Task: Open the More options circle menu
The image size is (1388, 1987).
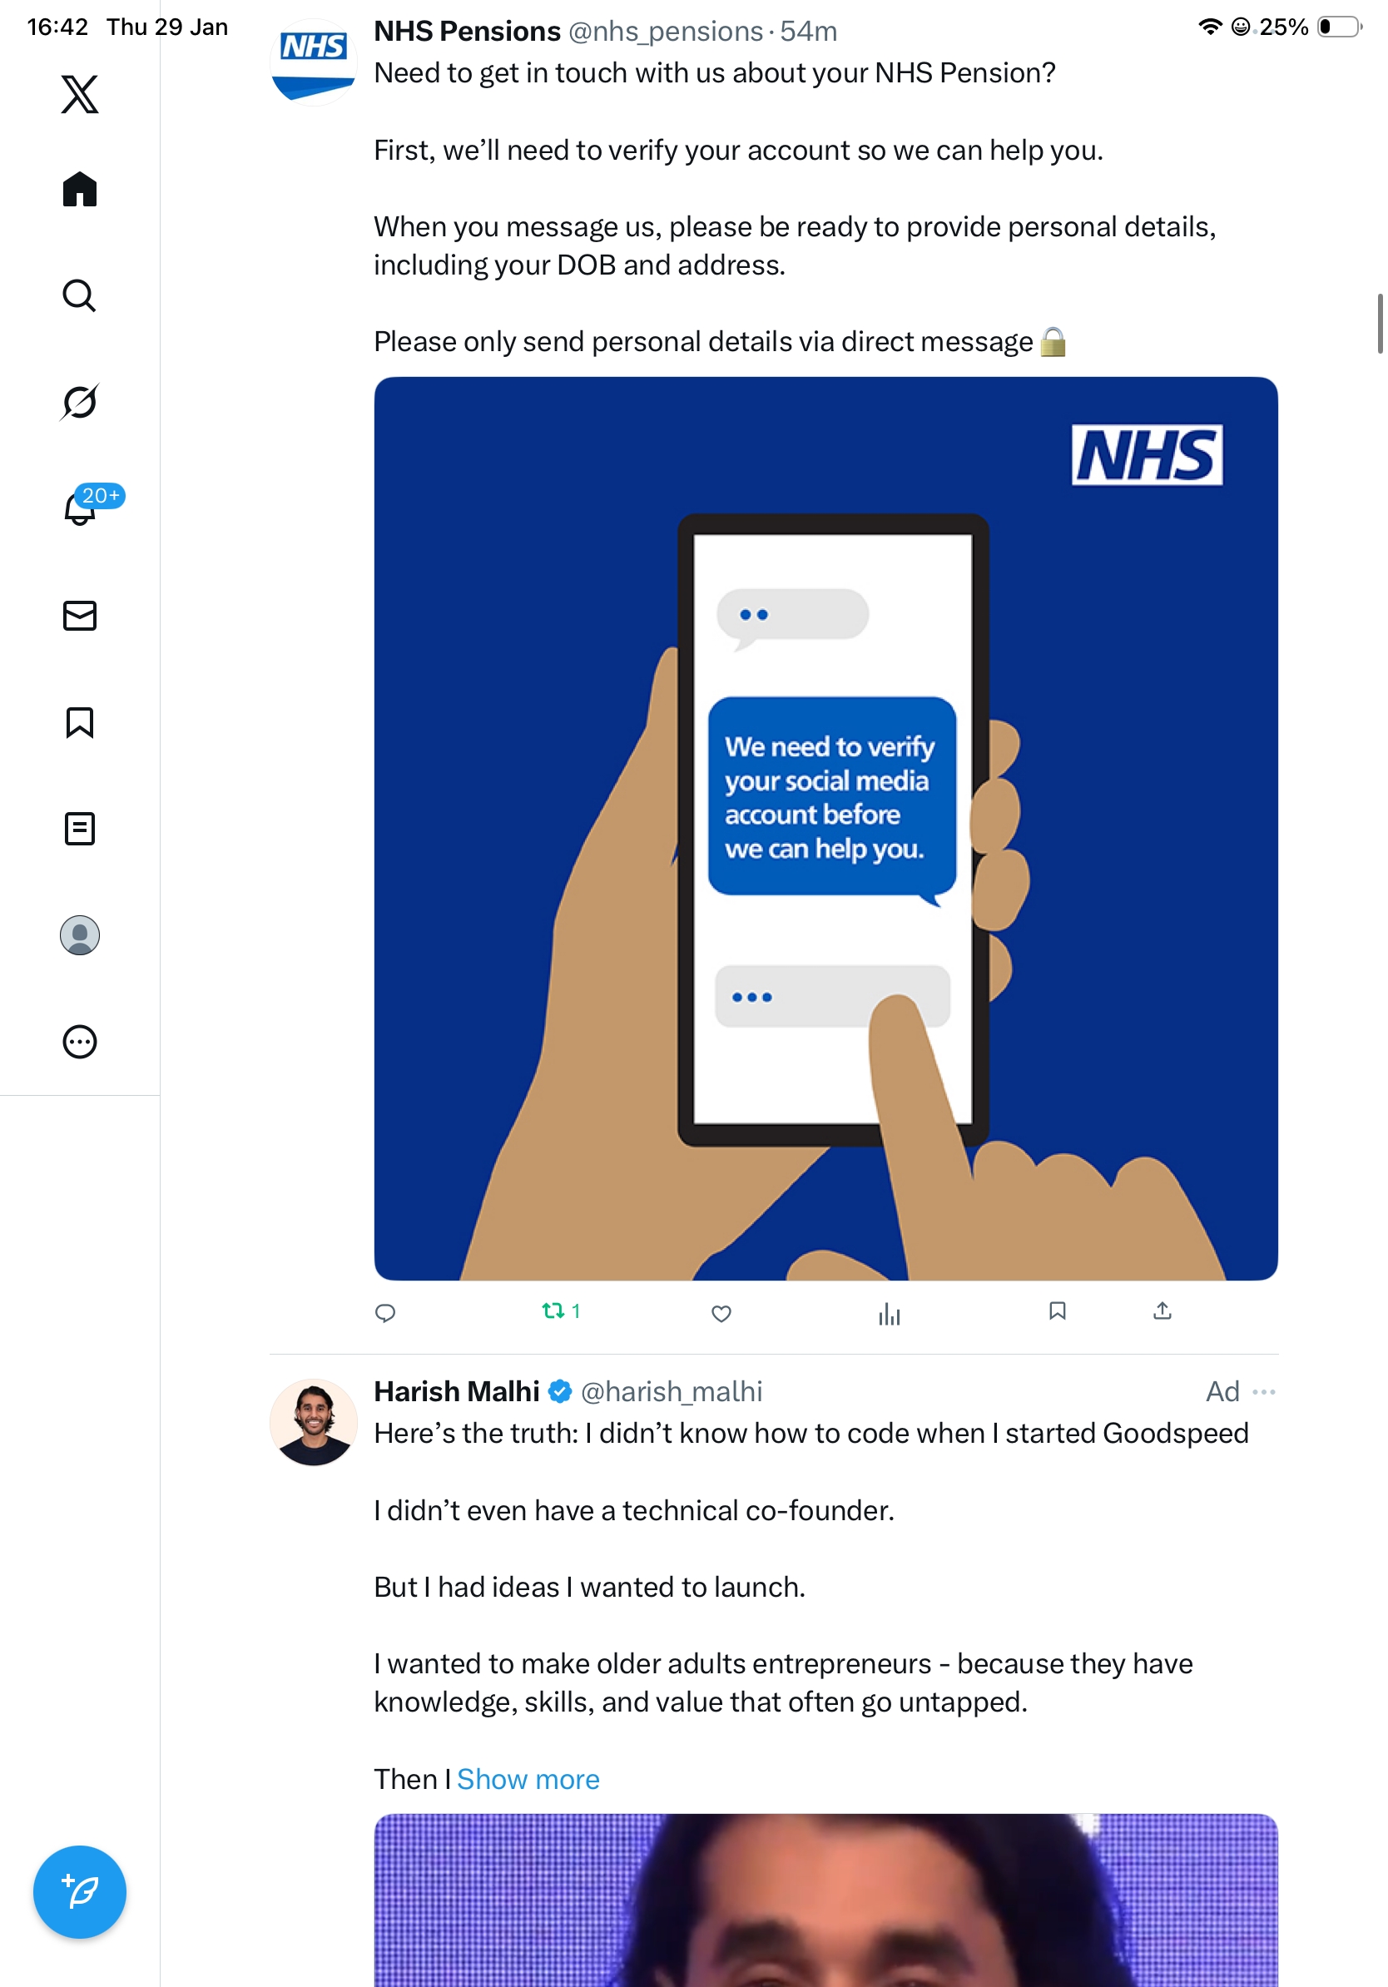Action: (x=80, y=1041)
